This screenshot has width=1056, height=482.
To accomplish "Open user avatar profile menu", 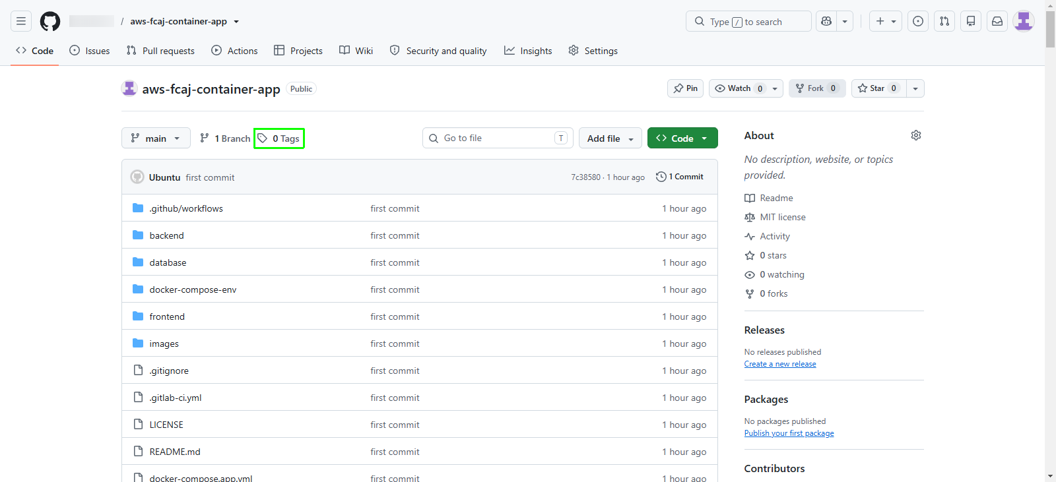I will (x=1024, y=21).
